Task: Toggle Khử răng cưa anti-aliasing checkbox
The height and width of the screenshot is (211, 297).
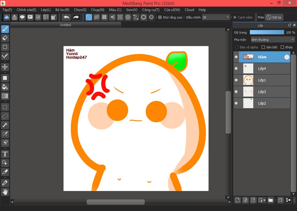Action: pyautogui.click(x=160, y=17)
